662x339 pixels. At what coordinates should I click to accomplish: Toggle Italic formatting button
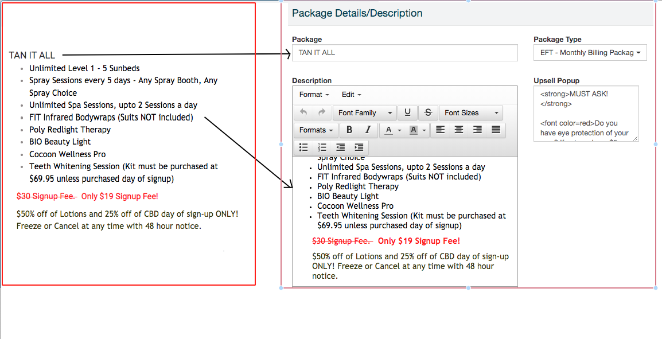(x=368, y=130)
